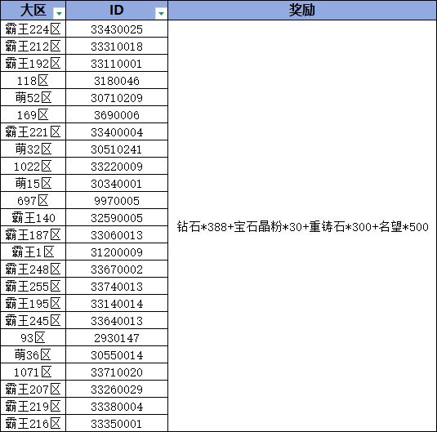
Task: Select cell 萌36区
Action: [33, 354]
